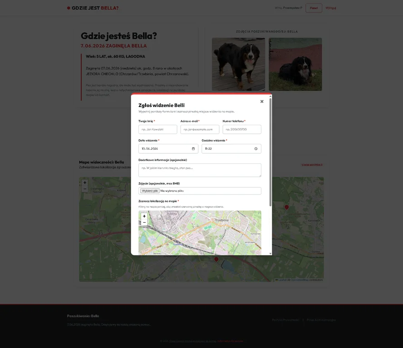The image size is (403, 348).
Task: Focus the Adres e-mail input field
Action: tap(200, 129)
